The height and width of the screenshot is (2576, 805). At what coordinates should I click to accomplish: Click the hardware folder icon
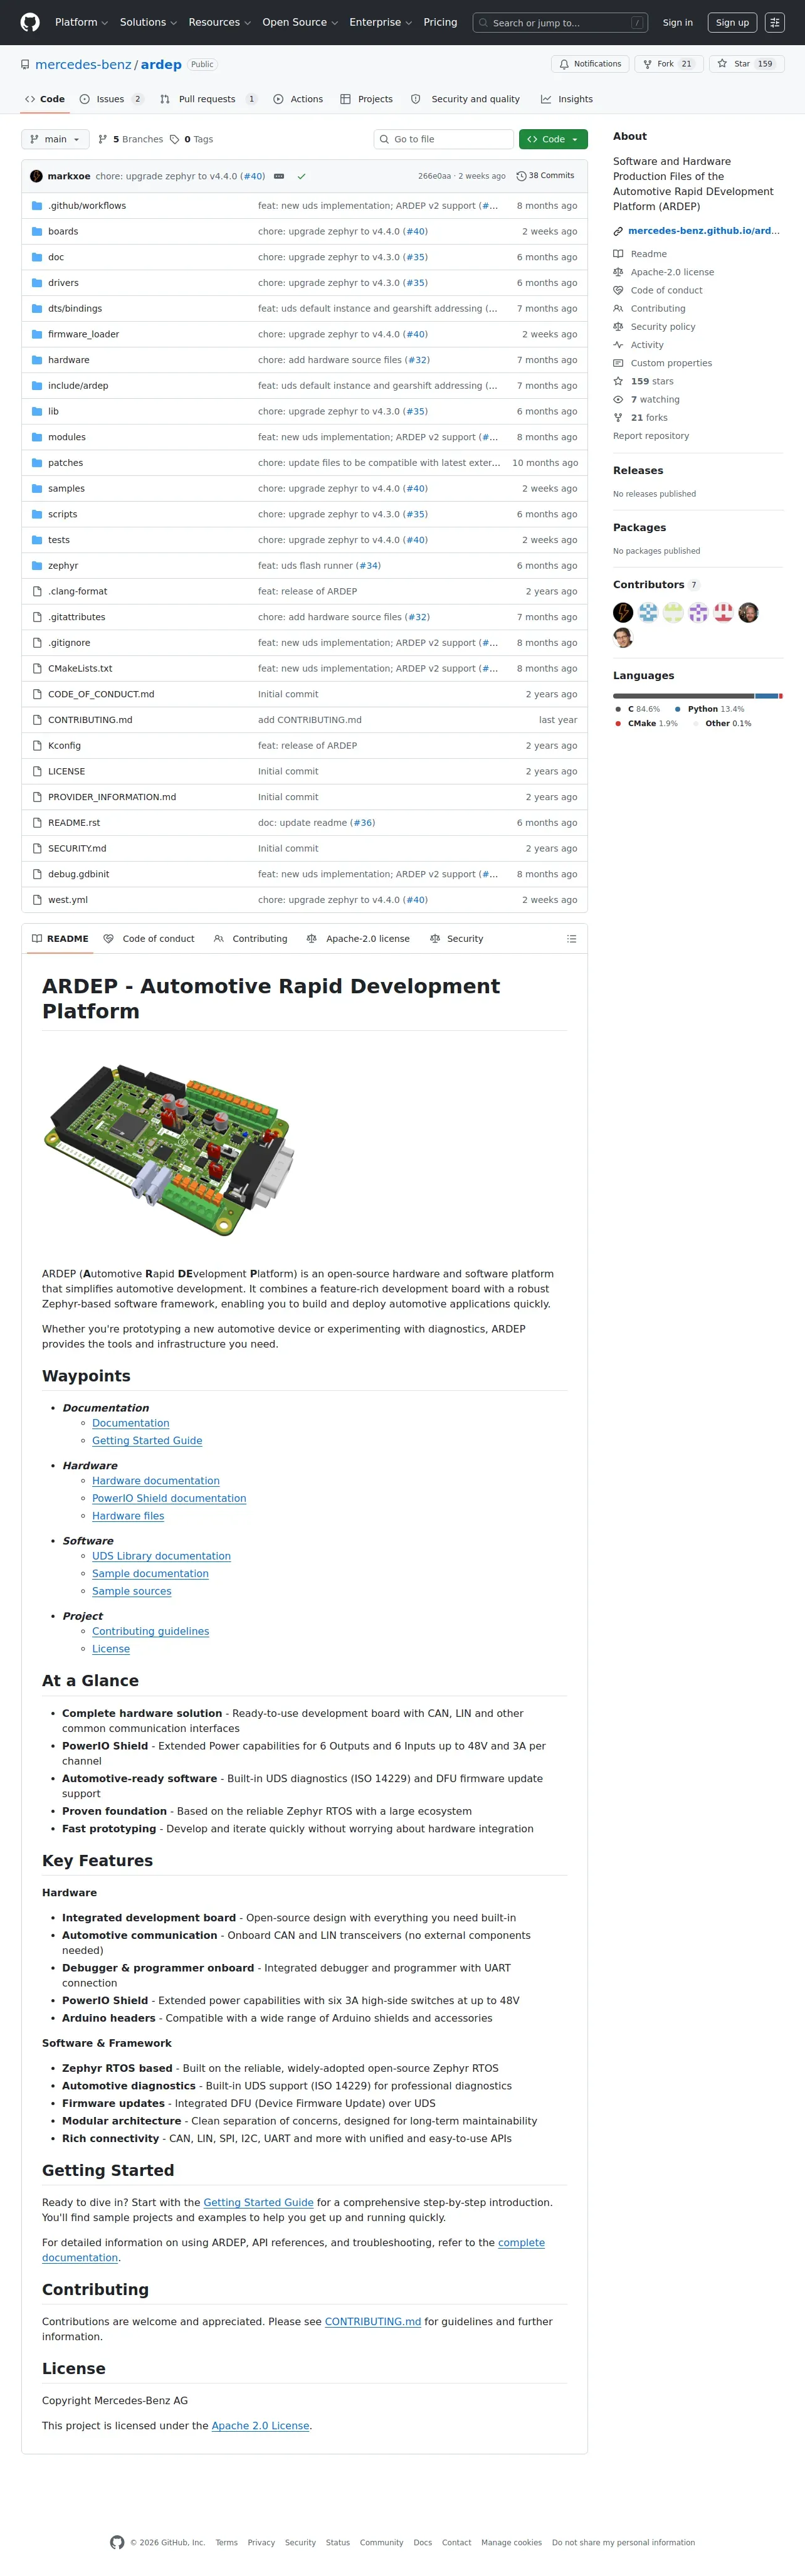(x=37, y=360)
